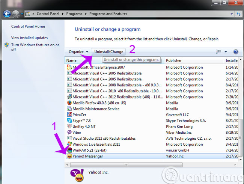Click the change view icon

pyautogui.click(x=218, y=52)
